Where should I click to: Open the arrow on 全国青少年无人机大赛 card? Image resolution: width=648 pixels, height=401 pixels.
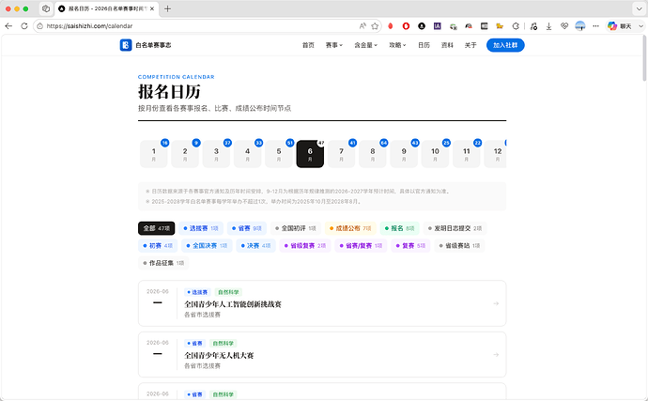click(496, 355)
